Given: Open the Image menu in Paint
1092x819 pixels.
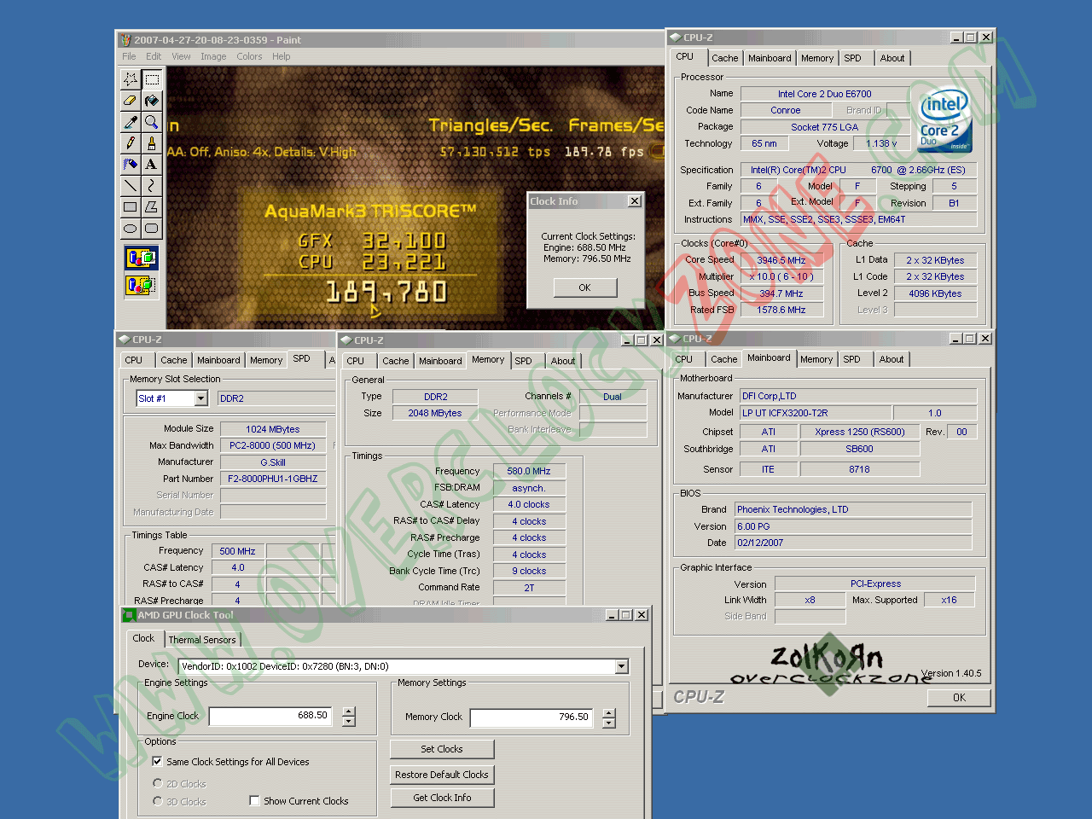Looking at the screenshot, I should [213, 56].
